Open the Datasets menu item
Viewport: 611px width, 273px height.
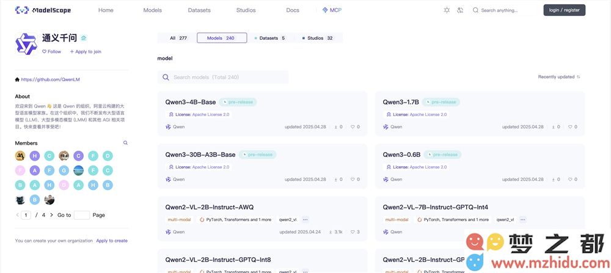(199, 10)
